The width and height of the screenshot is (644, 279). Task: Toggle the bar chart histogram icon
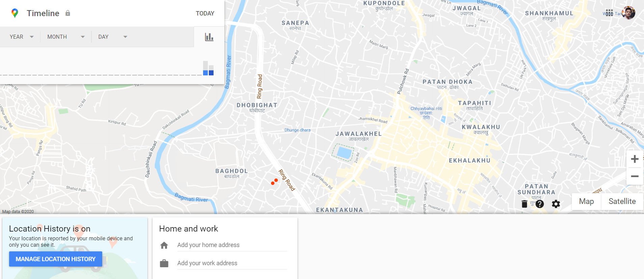209,37
